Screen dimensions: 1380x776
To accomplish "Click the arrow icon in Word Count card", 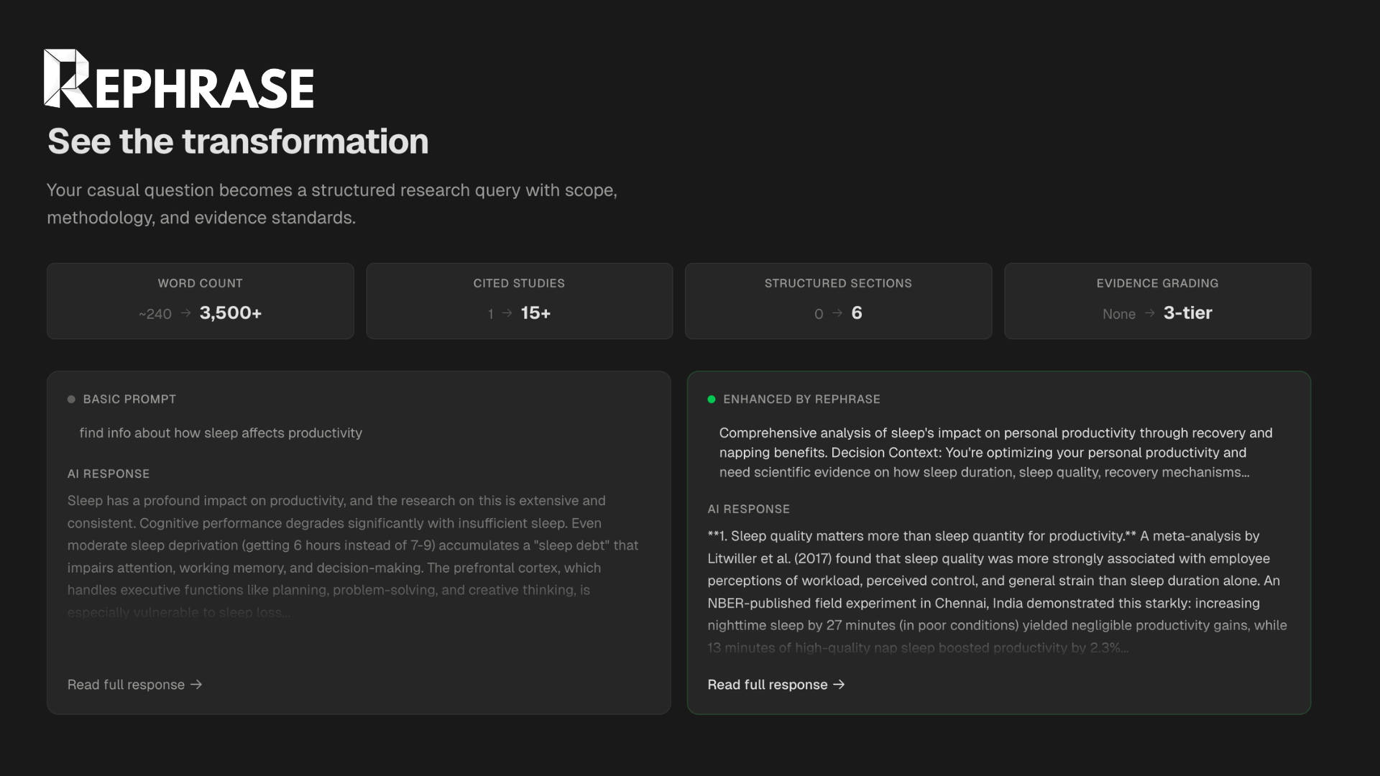I will (185, 314).
